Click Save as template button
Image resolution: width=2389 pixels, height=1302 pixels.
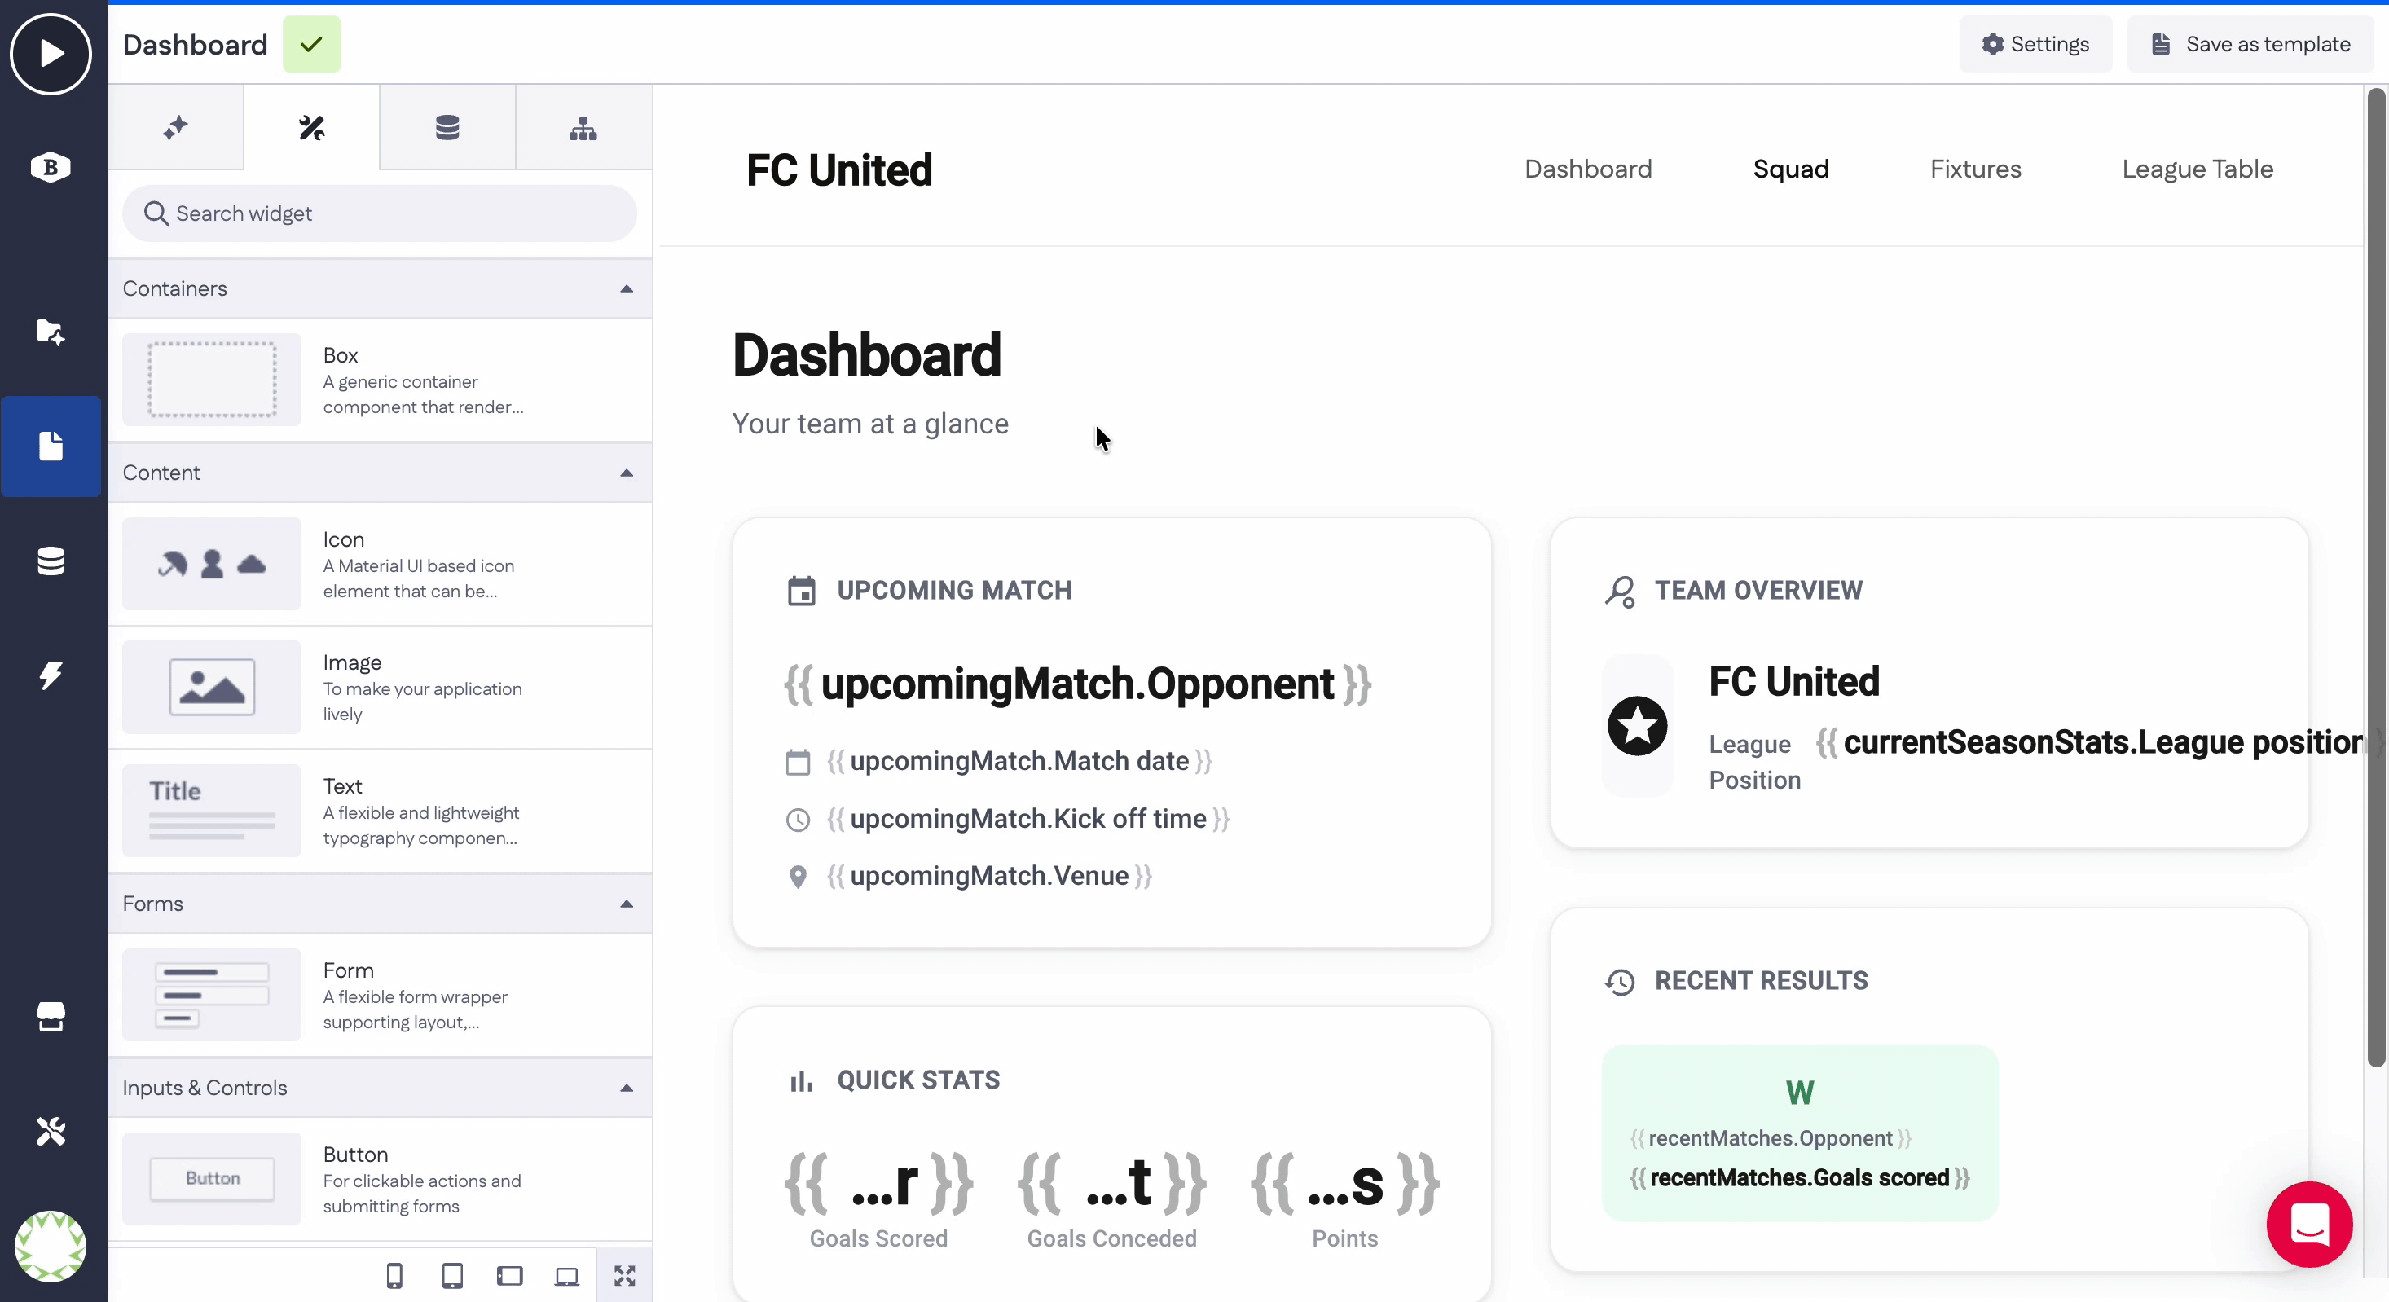tap(2249, 45)
